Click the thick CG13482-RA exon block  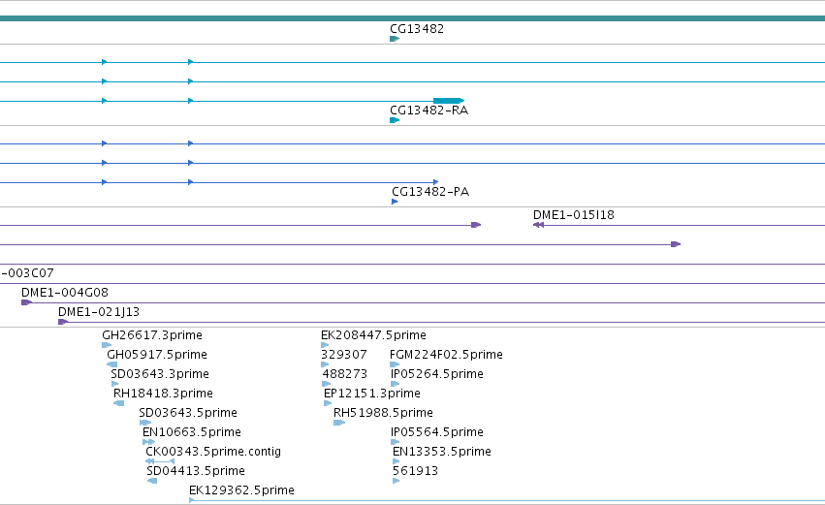(x=449, y=101)
